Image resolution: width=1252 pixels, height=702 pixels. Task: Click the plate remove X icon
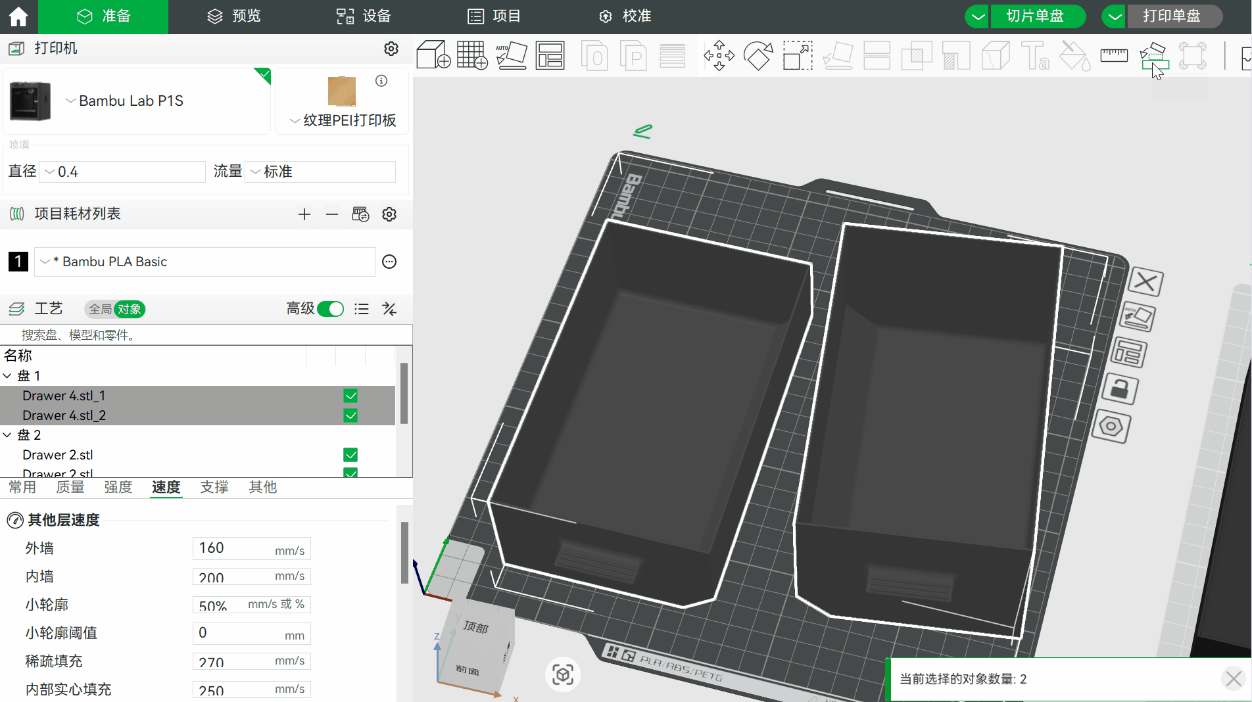pos(1145,283)
